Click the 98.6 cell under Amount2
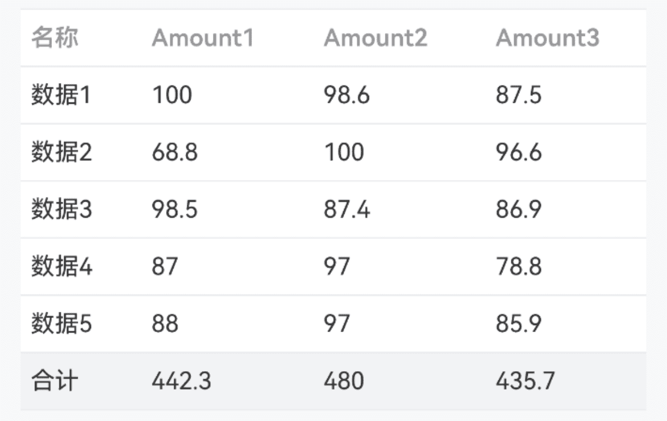The height and width of the screenshot is (421, 667). (347, 95)
